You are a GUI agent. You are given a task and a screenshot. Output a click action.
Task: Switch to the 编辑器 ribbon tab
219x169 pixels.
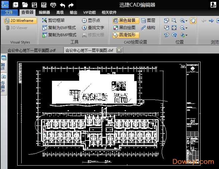point(44,13)
